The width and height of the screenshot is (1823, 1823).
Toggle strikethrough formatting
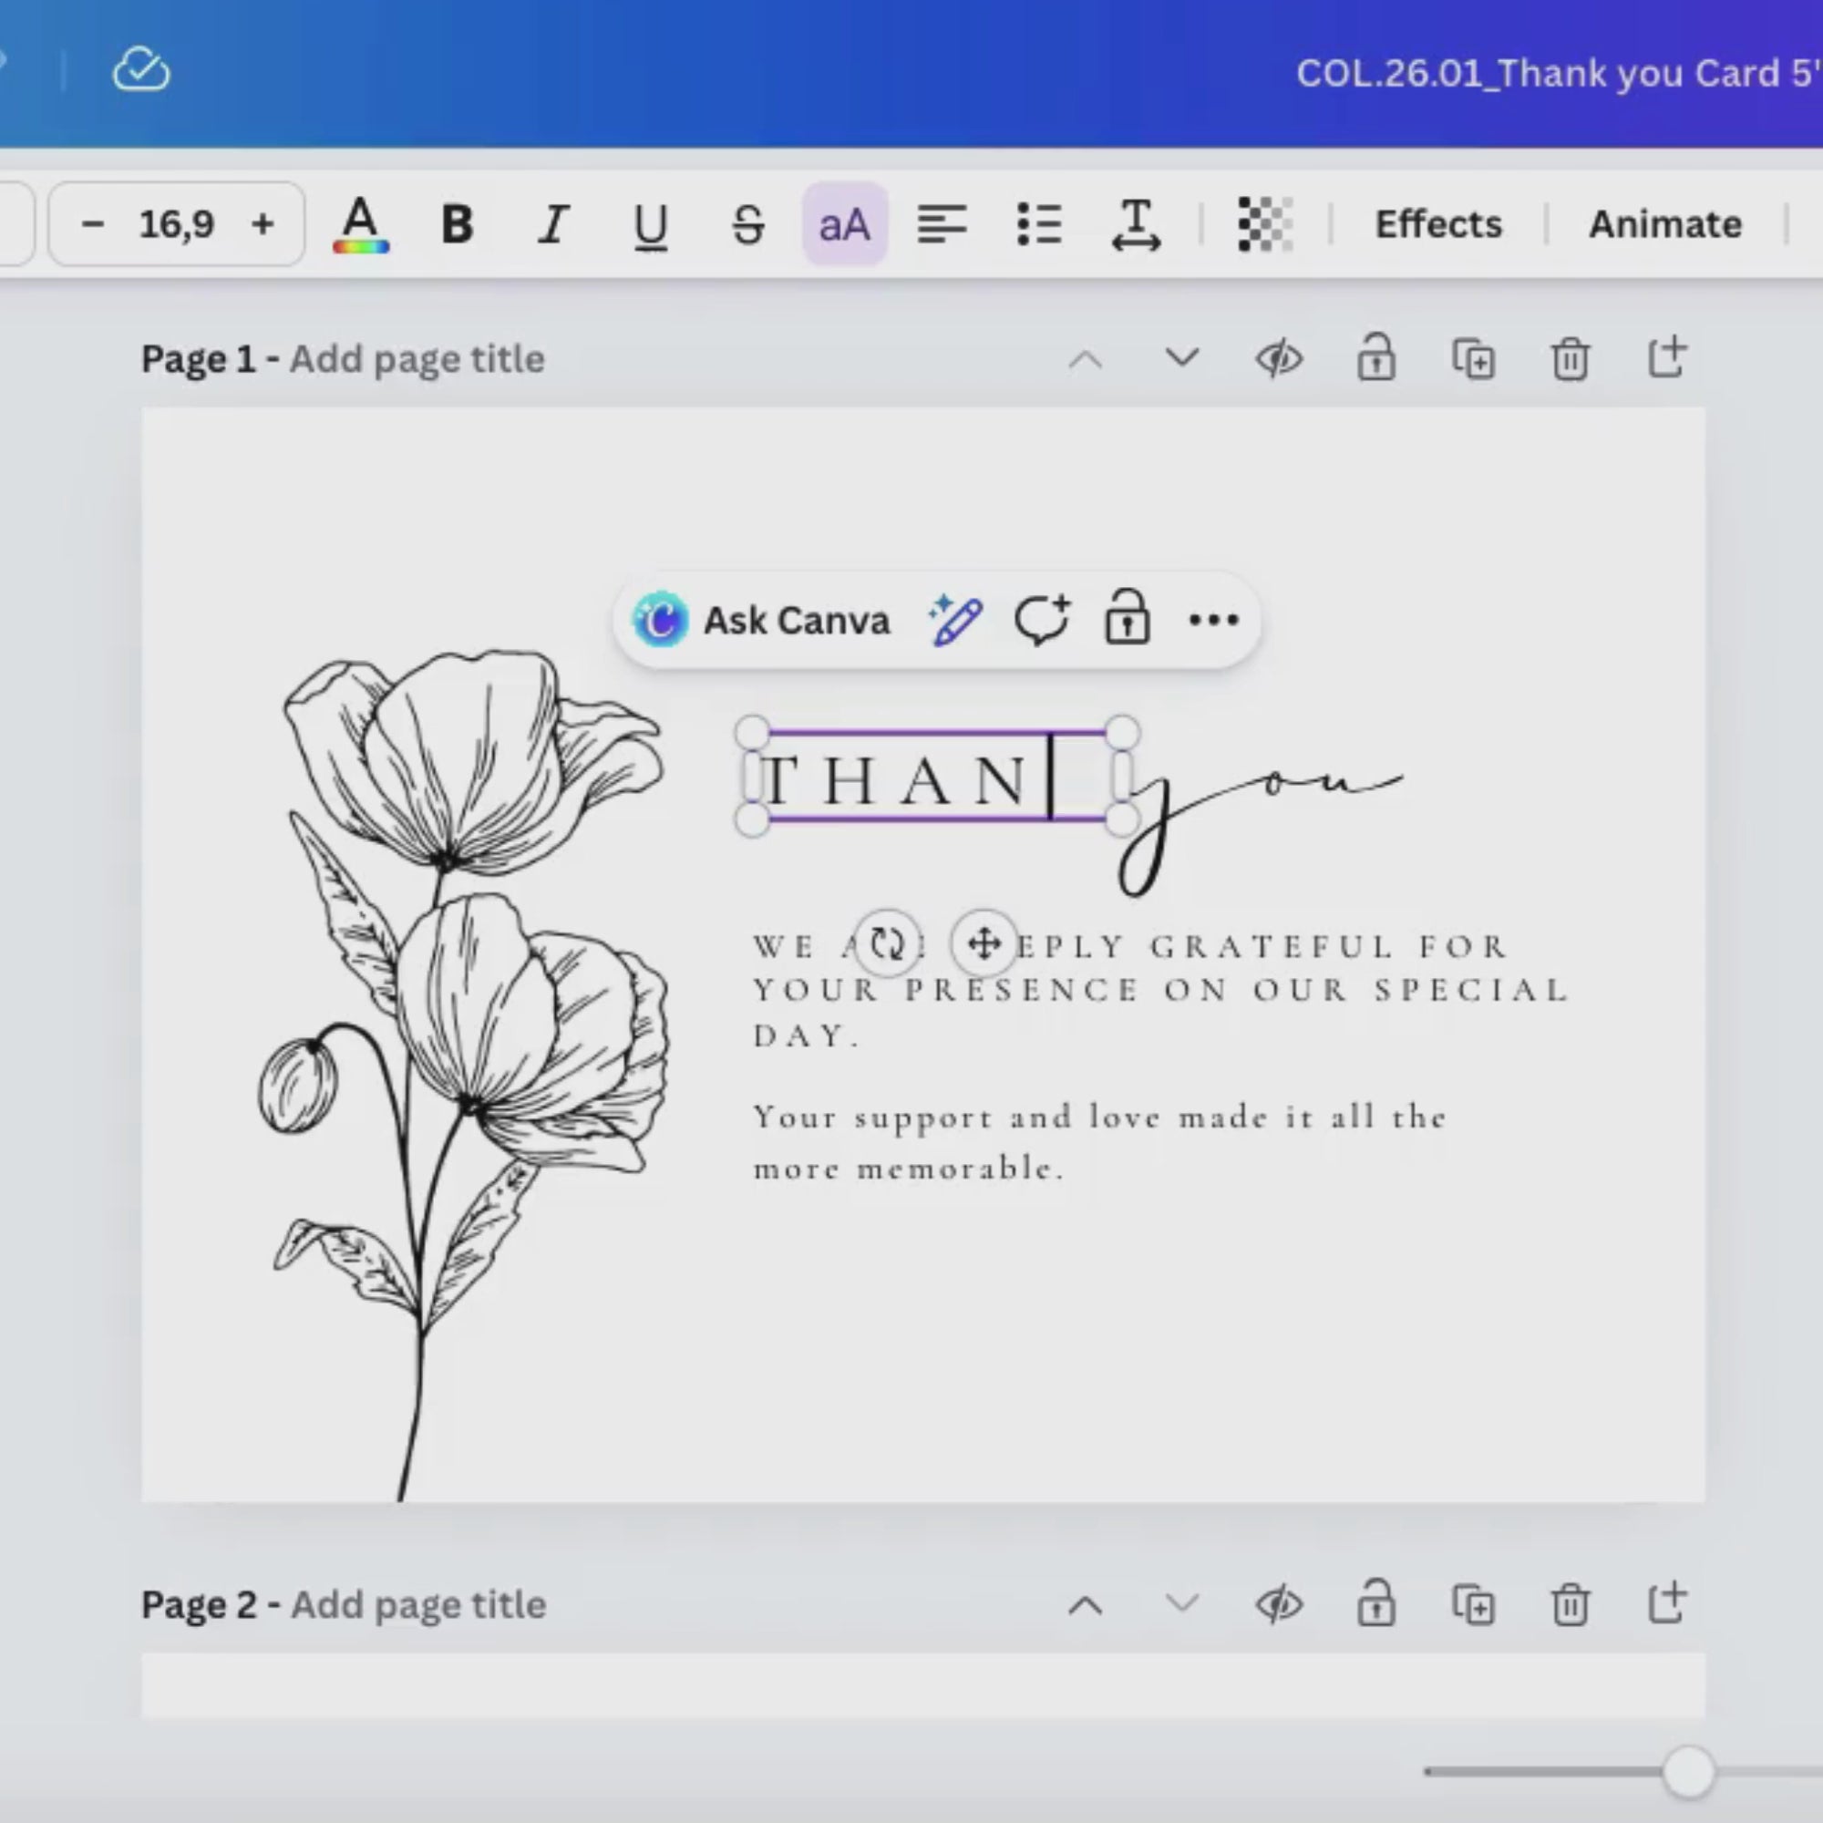[748, 224]
